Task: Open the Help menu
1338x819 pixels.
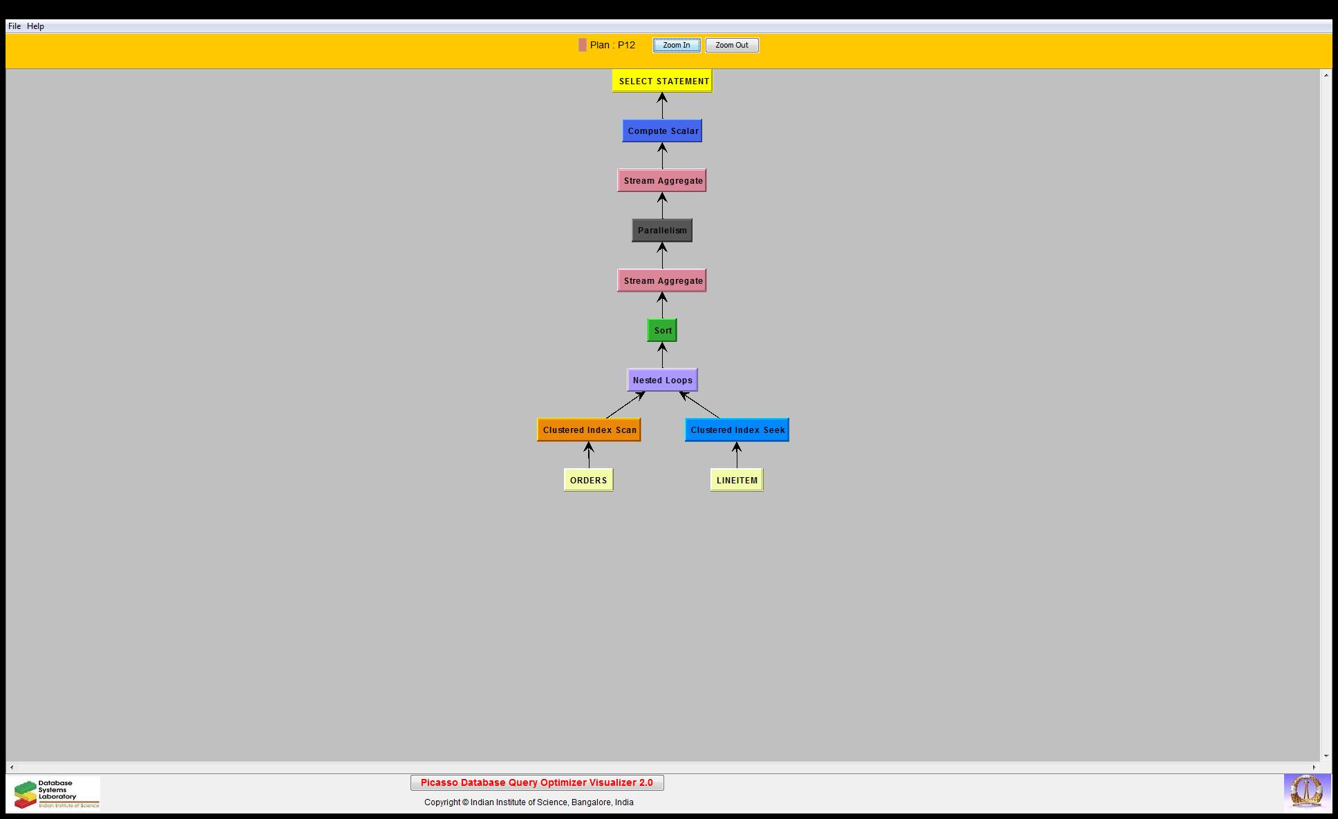Action: (x=35, y=26)
